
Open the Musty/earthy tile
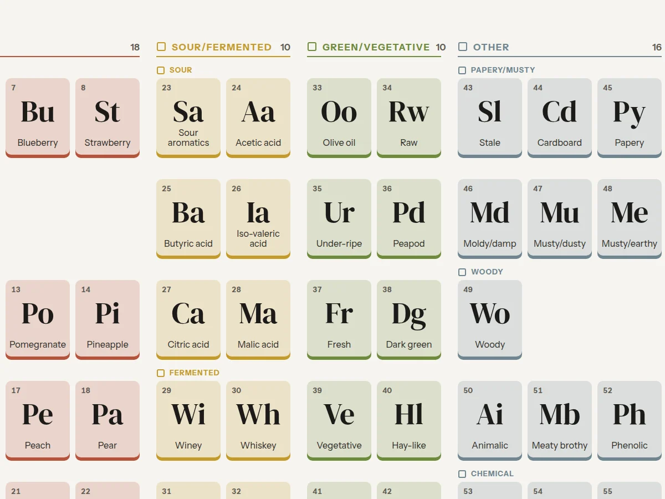(x=630, y=219)
